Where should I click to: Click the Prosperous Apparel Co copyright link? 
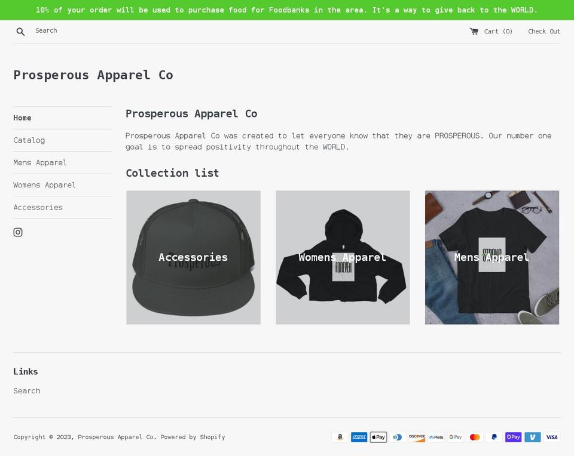[x=116, y=437]
